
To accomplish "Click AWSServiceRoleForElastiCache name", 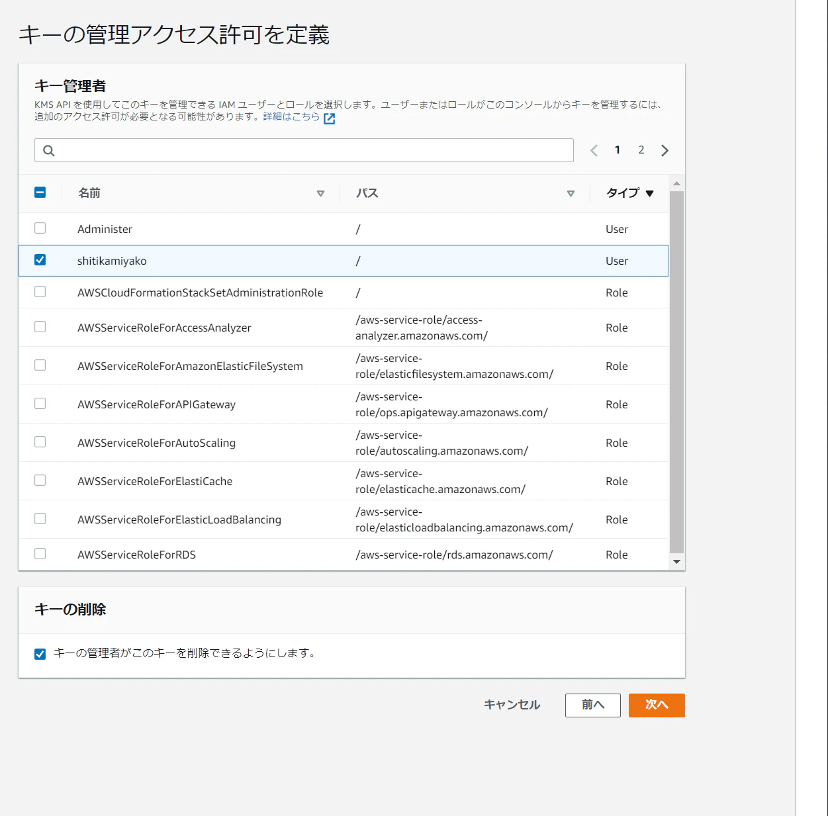I will click(155, 481).
